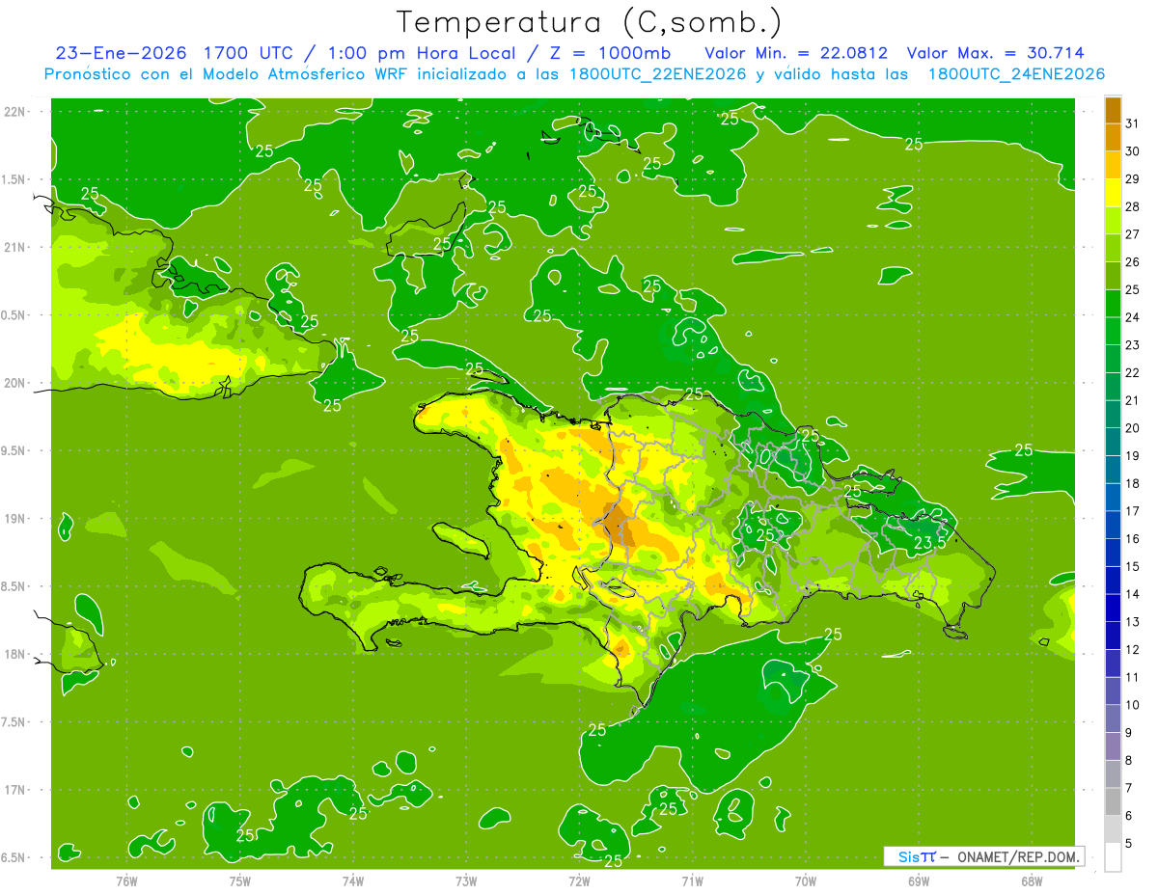Click the '14' value on the color scale
Viewport: 1158px width, 894px height.
click(x=1133, y=594)
